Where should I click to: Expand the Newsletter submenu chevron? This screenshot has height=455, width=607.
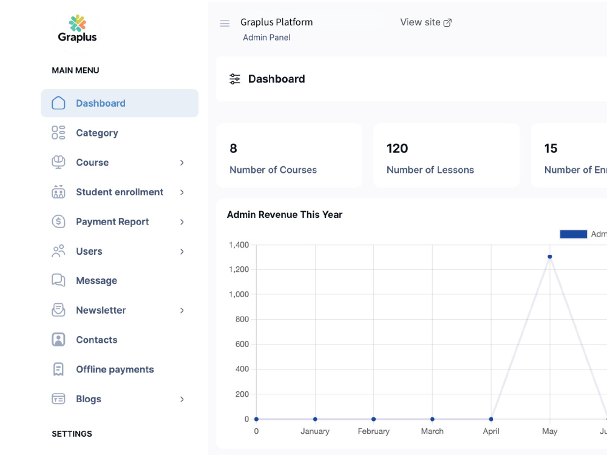tap(182, 310)
